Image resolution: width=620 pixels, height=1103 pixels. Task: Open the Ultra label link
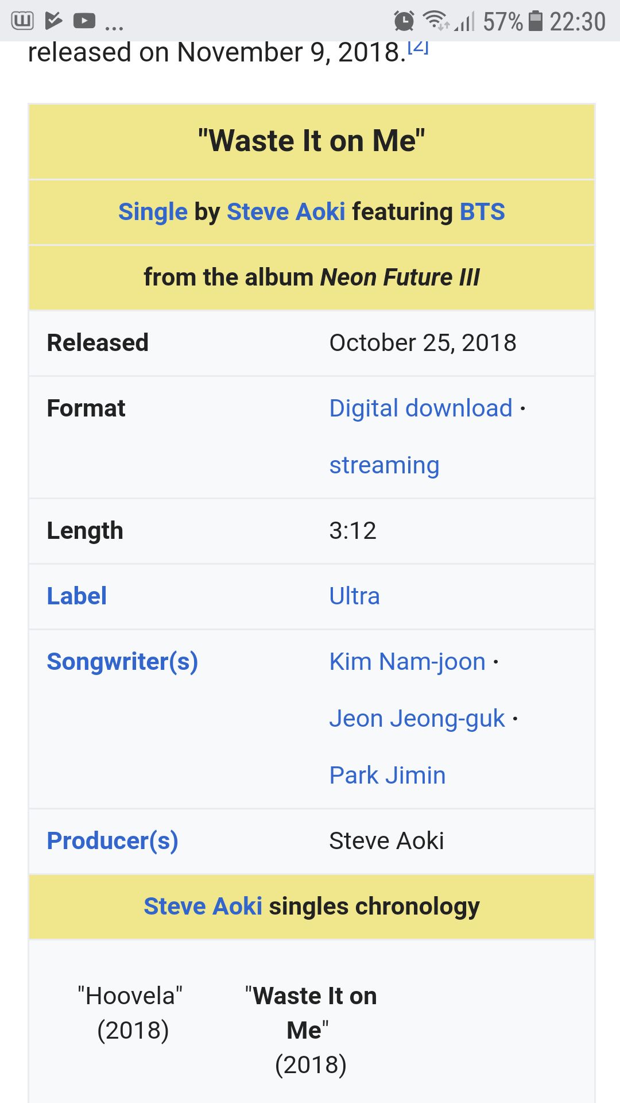pyautogui.click(x=354, y=596)
